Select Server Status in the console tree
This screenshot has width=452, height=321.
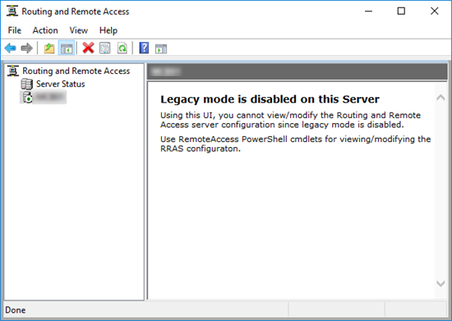point(61,84)
